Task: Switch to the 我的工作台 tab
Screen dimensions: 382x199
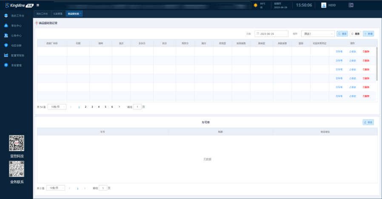Action: 42,14
